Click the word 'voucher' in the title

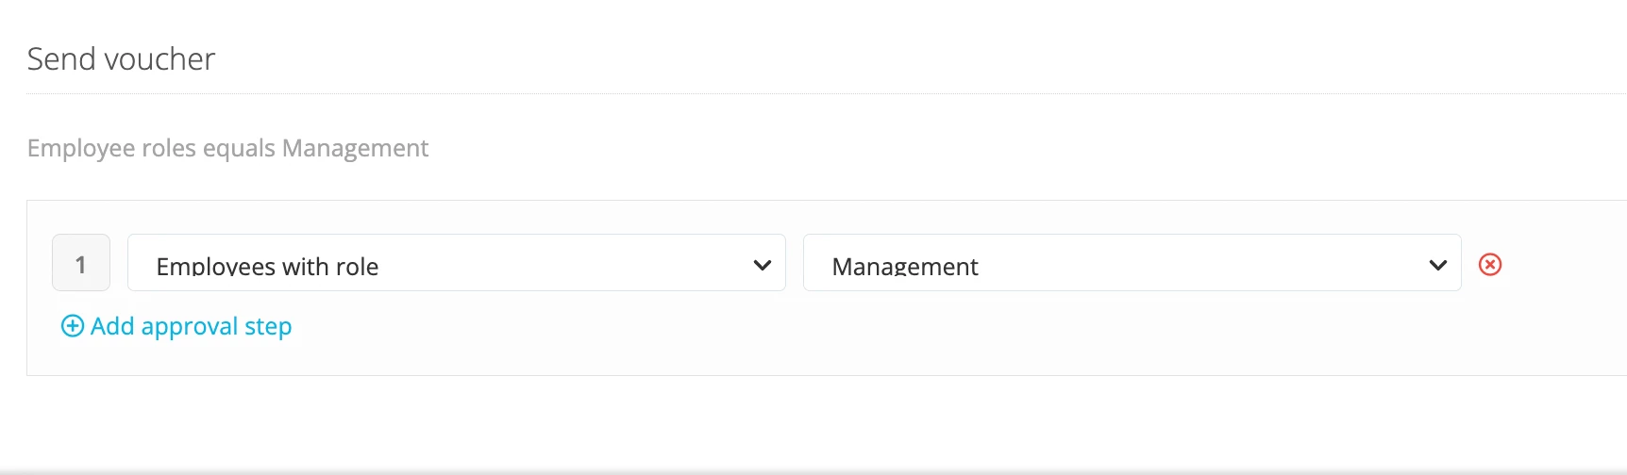[159, 59]
